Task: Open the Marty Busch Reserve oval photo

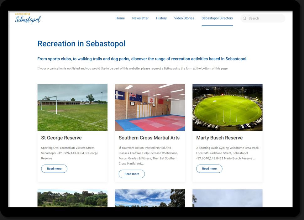Action: coord(228,107)
